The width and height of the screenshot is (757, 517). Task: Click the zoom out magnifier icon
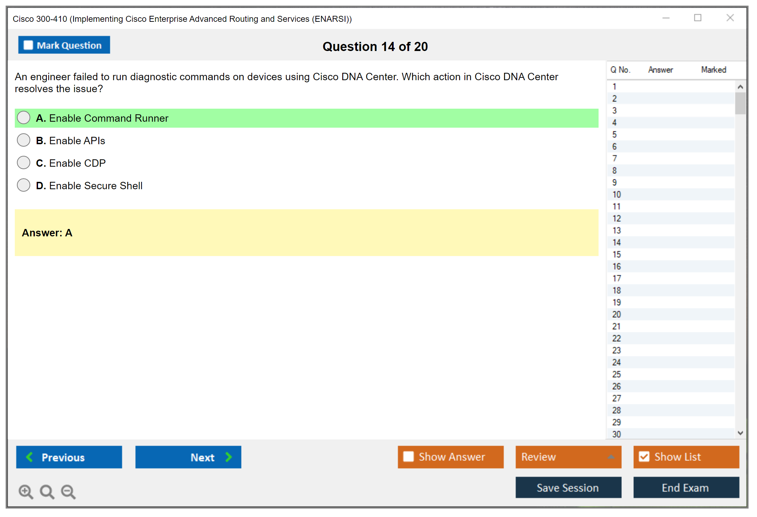coord(68,491)
